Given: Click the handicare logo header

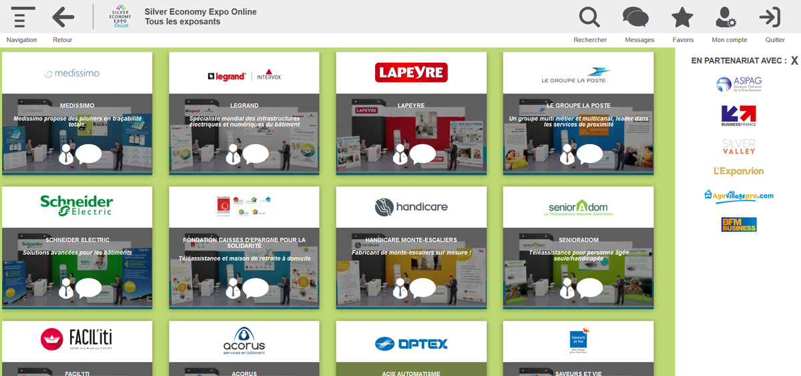Looking at the screenshot, I should pyautogui.click(x=411, y=207).
